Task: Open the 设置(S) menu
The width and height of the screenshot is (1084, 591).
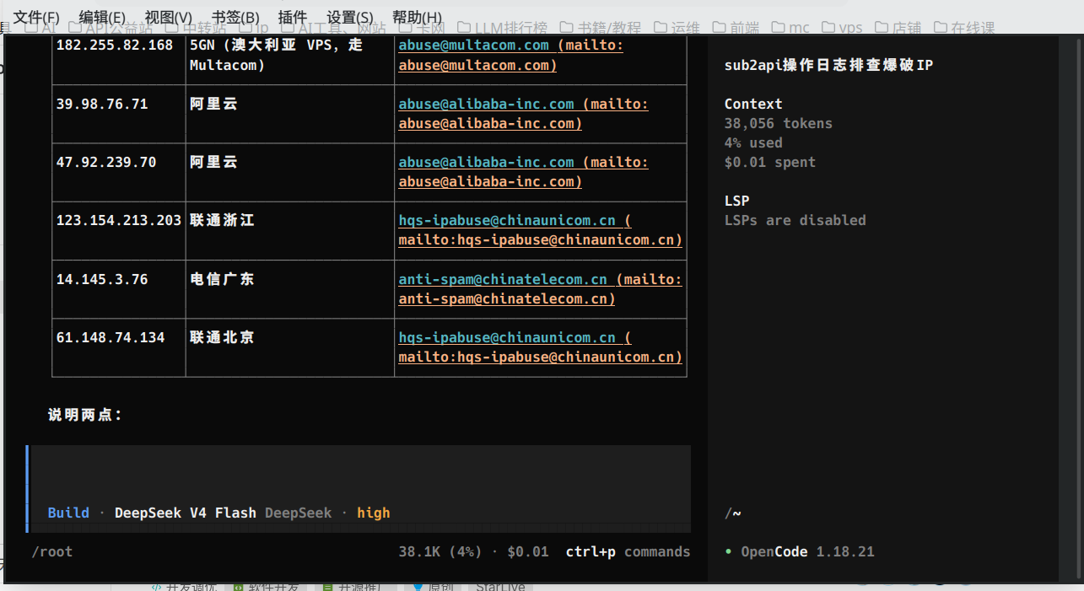Action: pos(350,17)
